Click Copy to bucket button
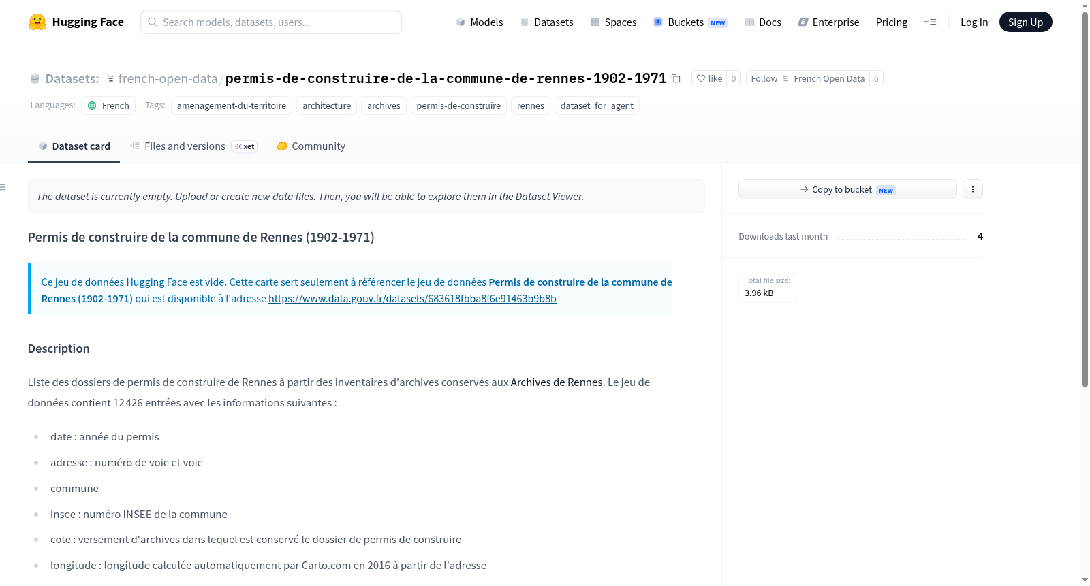Viewport: 1090px width, 586px height. point(847,189)
